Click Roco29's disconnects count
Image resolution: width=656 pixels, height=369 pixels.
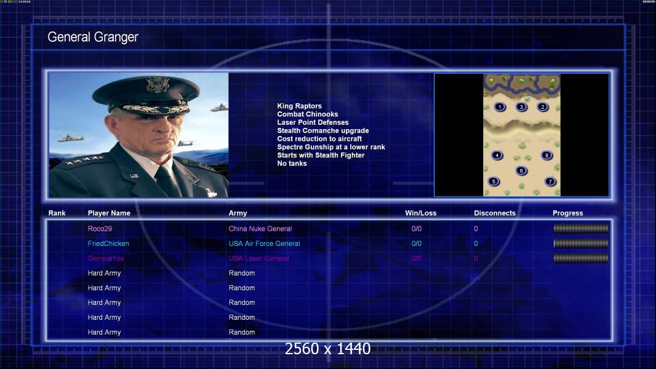[x=476, y=229]
